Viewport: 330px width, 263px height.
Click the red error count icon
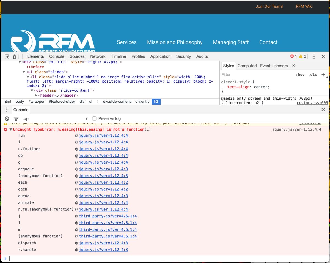click(292, 56)
